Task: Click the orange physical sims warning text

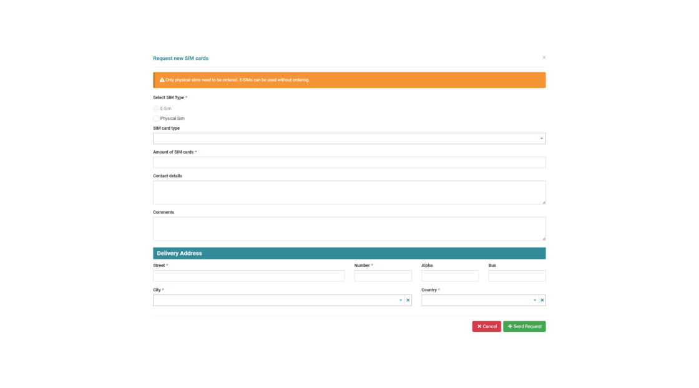Action: point(237,80)
